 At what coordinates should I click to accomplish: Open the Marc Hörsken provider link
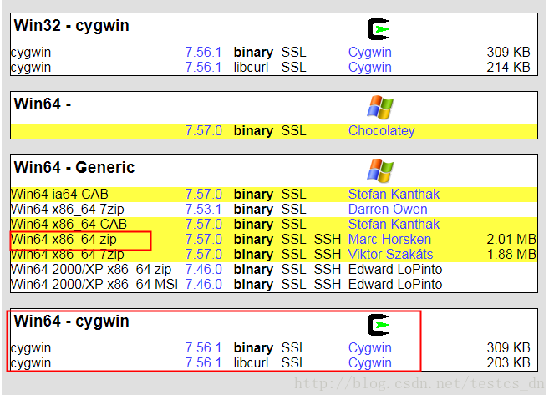pyautogui.click(x=389, y=240)
